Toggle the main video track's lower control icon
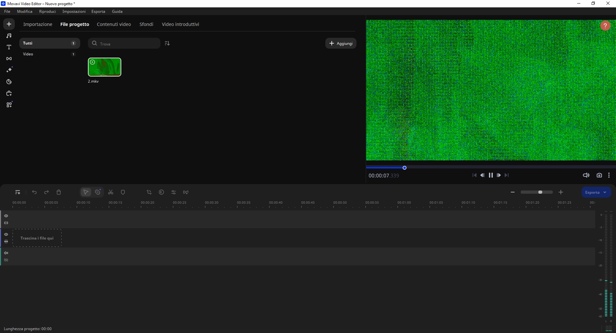This screenshot has height=333, width=616. [6, 241]
